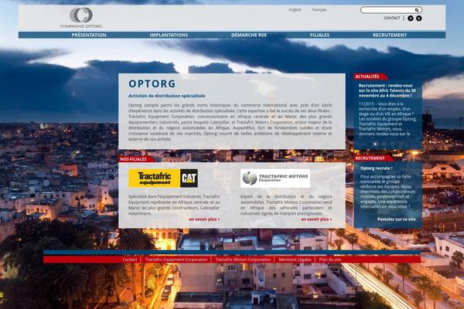Click the Actualités section tab
This screenshot has width=464, height=309.
pos(370,76)
